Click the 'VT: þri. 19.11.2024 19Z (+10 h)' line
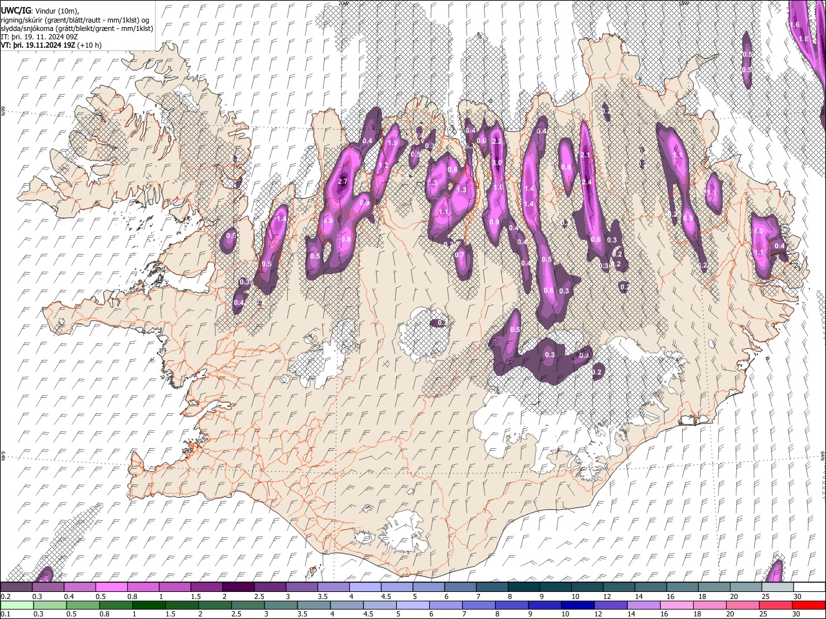This screenshot has height=619, width=826. tap(51, 45)
